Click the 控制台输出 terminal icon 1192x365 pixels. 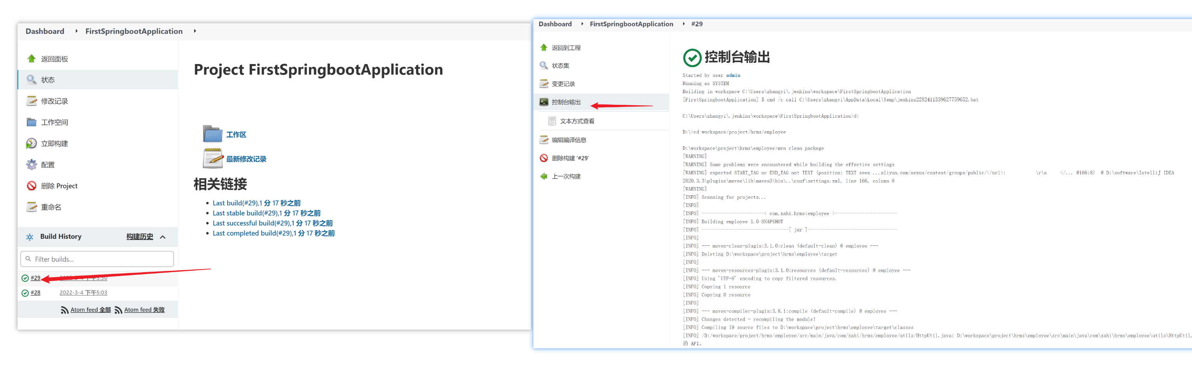[544, 102]
